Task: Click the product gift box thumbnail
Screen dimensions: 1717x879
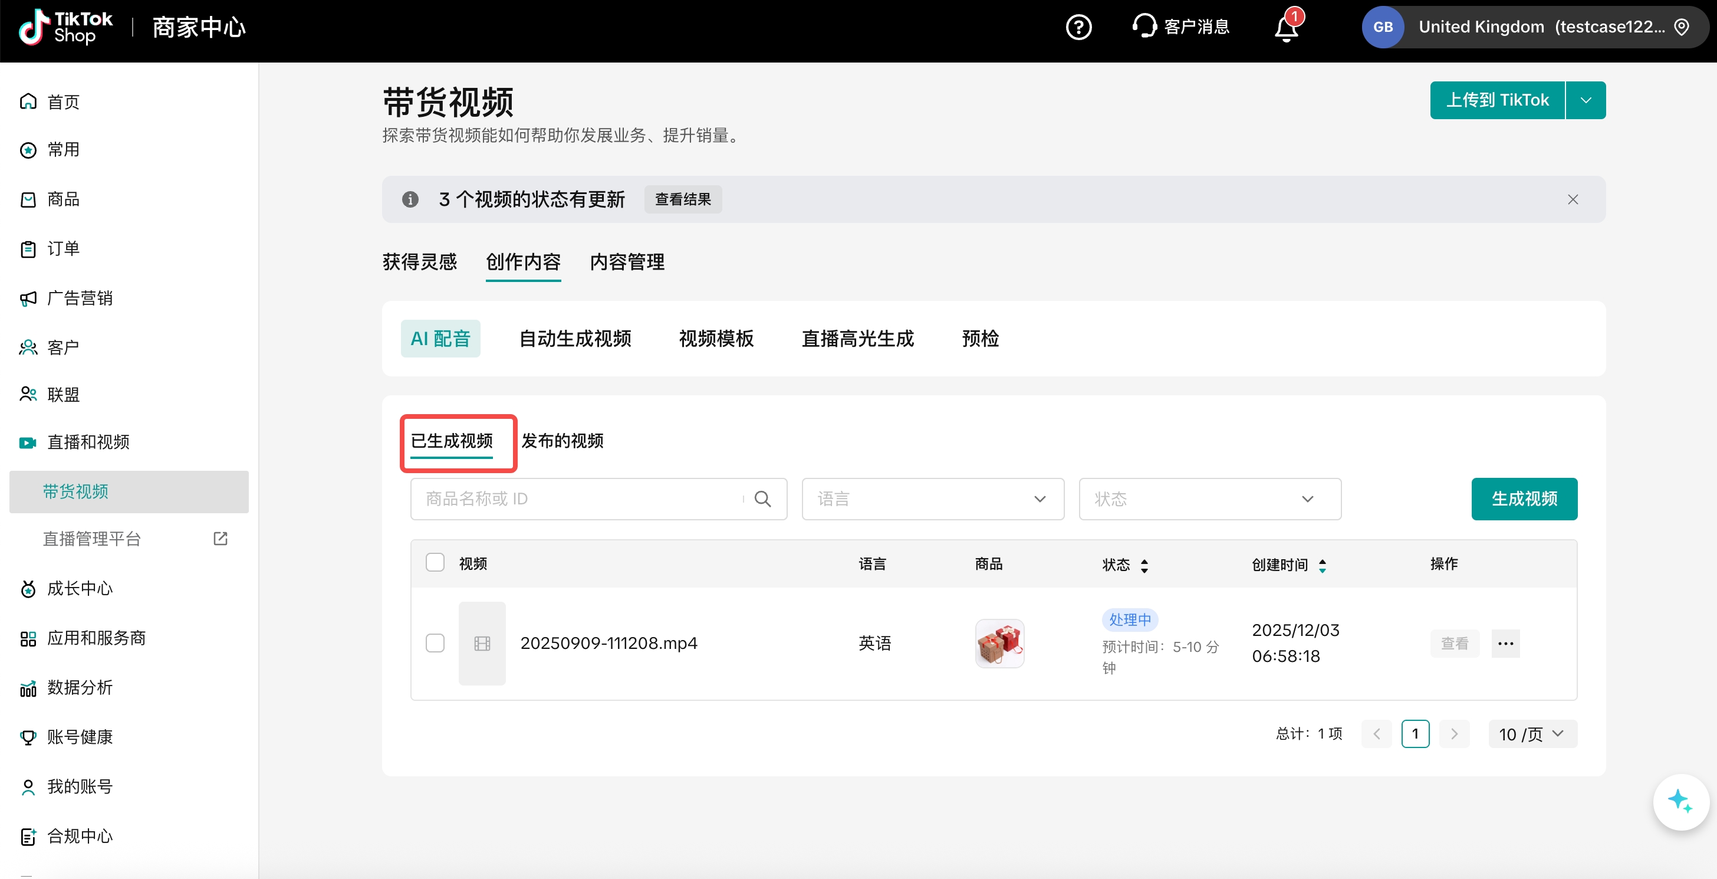Action: coord(999,644)
